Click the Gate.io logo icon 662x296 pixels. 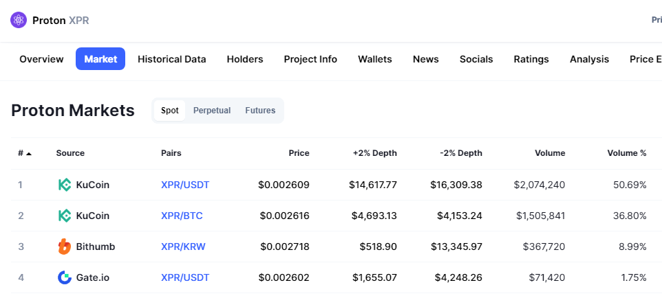pyautogui.click(x=65, y=277)
